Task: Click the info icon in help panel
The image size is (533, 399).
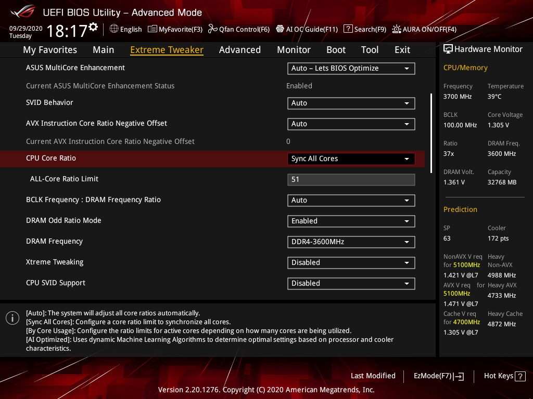Action: click(12, 318)
